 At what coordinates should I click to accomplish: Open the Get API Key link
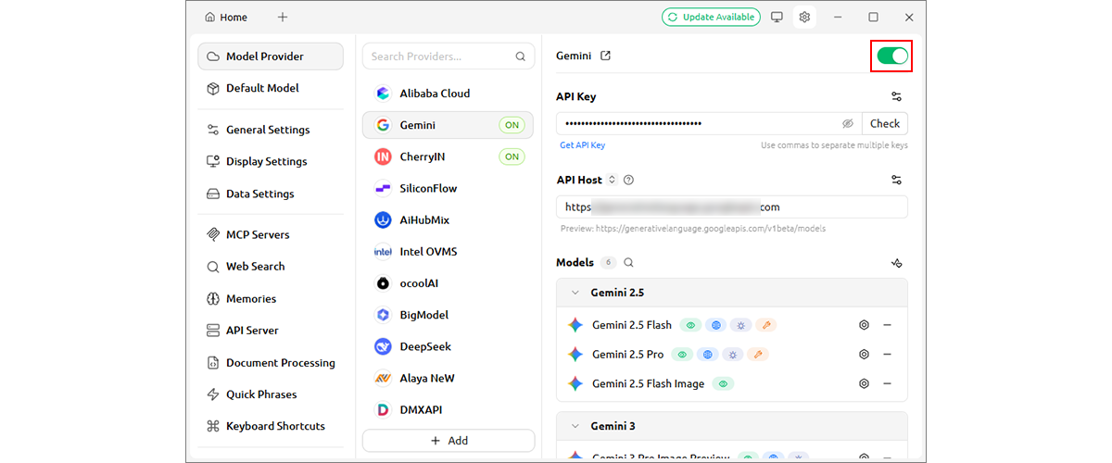point(582,145)
